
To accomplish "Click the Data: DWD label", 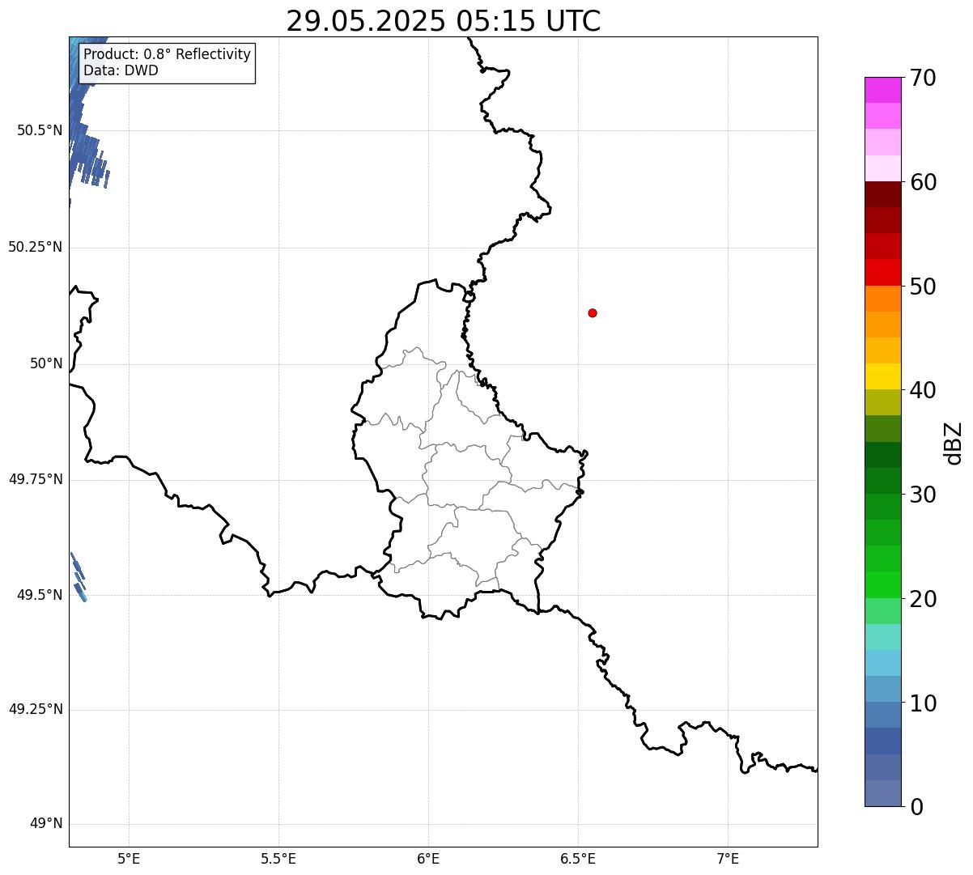I will click(x=121, y=70).
